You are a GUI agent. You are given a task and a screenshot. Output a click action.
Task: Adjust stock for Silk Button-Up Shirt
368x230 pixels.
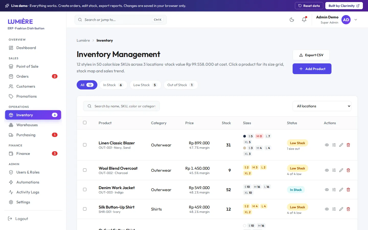[x=334, y=209]
